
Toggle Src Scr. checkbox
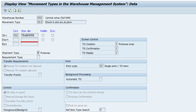[x=52, y=35]
